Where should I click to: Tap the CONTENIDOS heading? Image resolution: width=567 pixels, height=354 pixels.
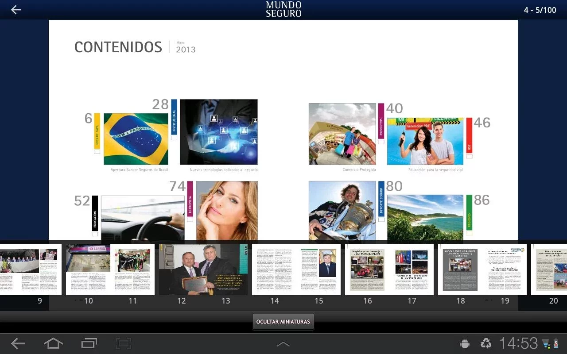click(x=118, y=47)
